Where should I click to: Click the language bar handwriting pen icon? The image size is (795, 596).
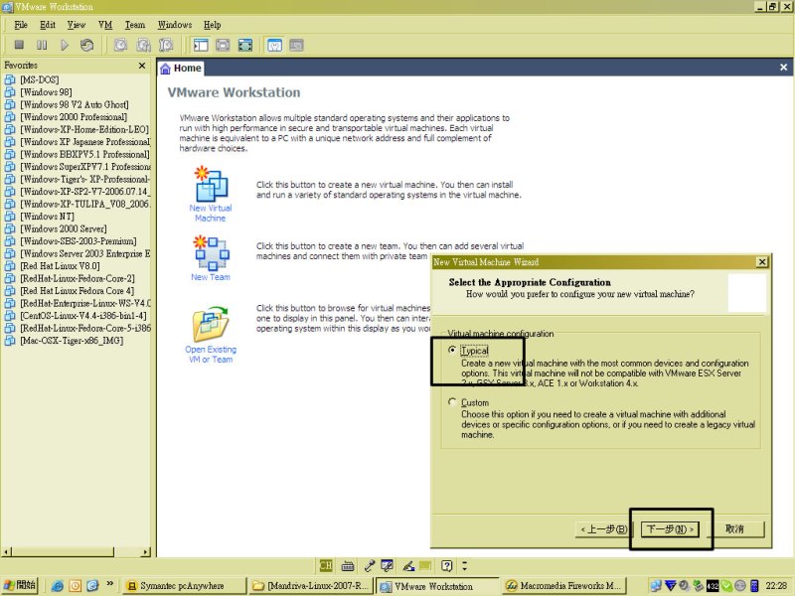click(x=408, y=565)
